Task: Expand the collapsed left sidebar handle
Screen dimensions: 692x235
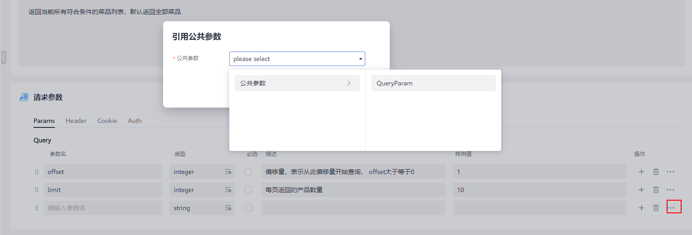Action: 4,57
